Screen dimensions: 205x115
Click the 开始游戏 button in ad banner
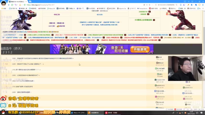tap(140, 49)
